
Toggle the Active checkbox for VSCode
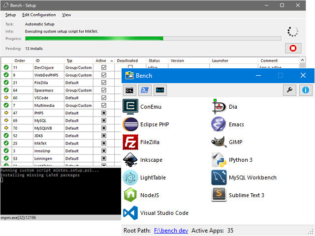tap(104, 98)
